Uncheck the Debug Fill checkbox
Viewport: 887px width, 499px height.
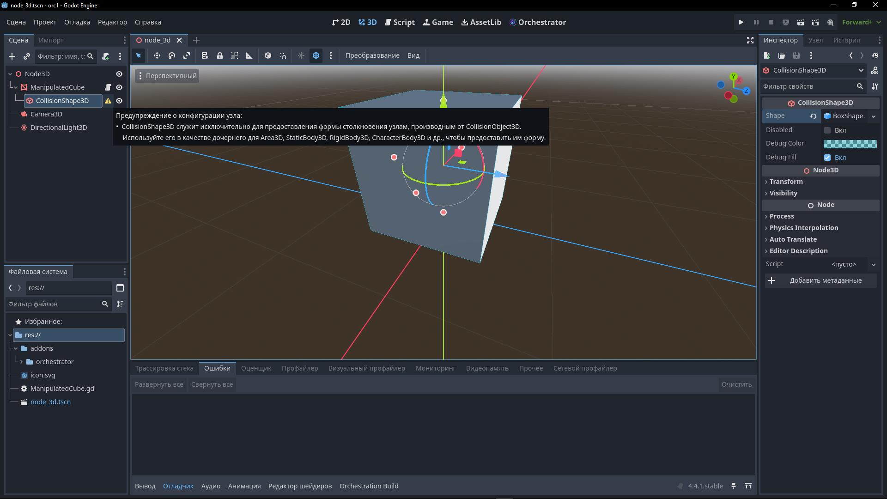coord(827,158)
